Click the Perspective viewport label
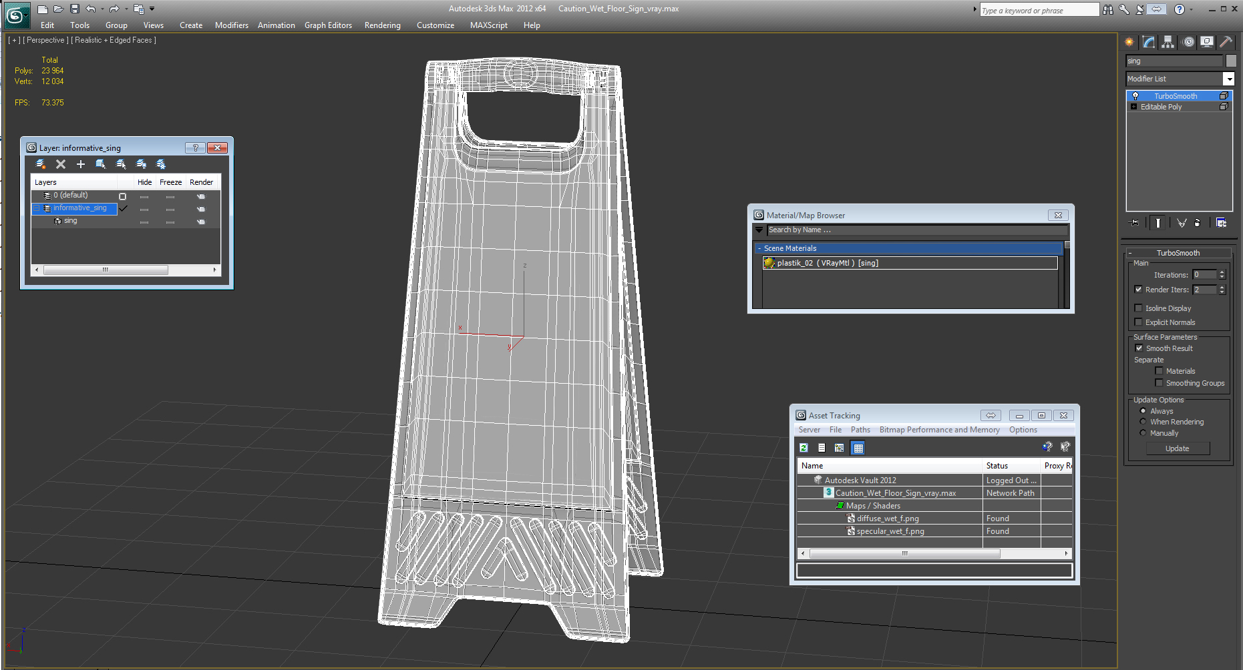Screen dimensions: 1243x670 pyautogui.click(x=45, y=40)
